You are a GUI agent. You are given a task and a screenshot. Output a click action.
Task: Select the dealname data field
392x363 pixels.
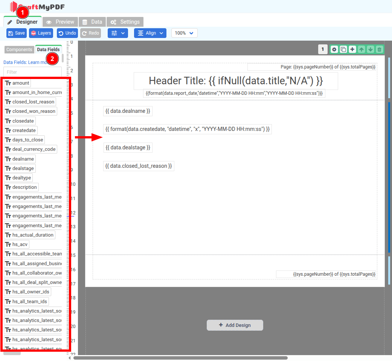[x=20, y=159]
